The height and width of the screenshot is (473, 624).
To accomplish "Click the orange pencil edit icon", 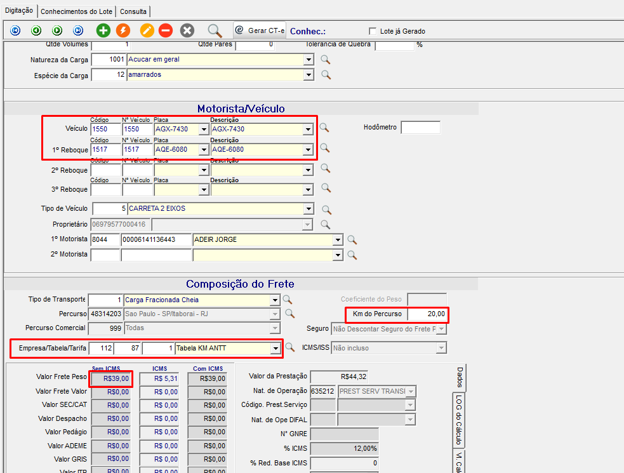I will coord(147,30).
